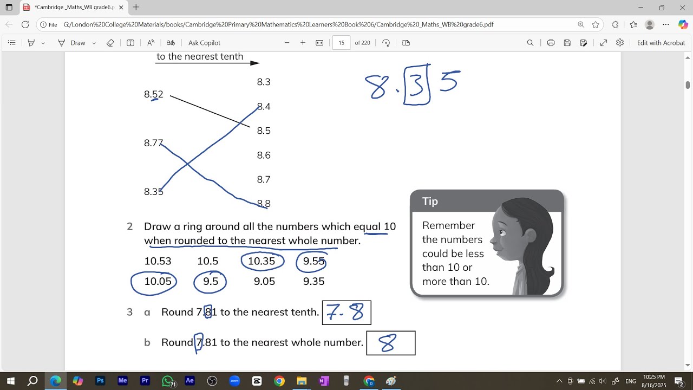The height and width of the screenshot is (390, 693).
Task: Expand the Highlight color options dropdown
Action: click(x=43, y=43)
